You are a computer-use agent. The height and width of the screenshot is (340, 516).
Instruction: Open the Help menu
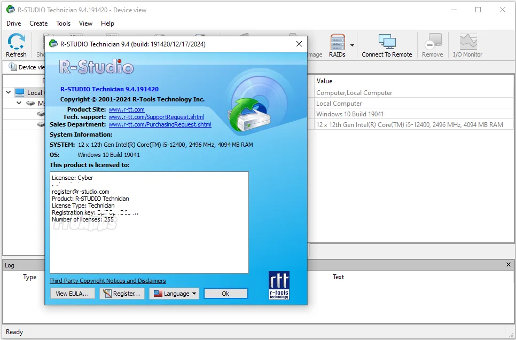[x=107, y=23]
